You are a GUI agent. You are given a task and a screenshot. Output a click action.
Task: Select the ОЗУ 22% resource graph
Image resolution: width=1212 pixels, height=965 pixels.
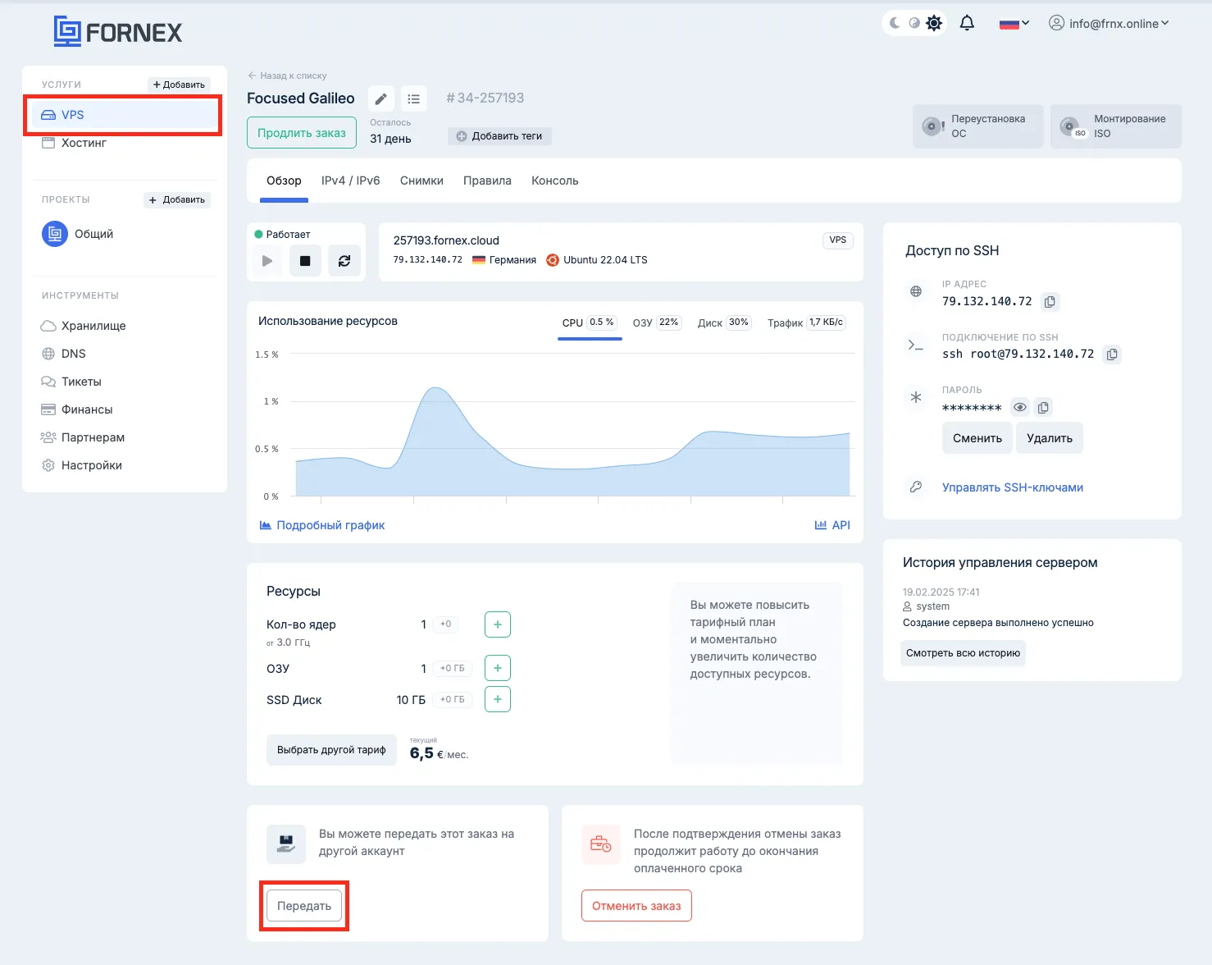(656, 322)
